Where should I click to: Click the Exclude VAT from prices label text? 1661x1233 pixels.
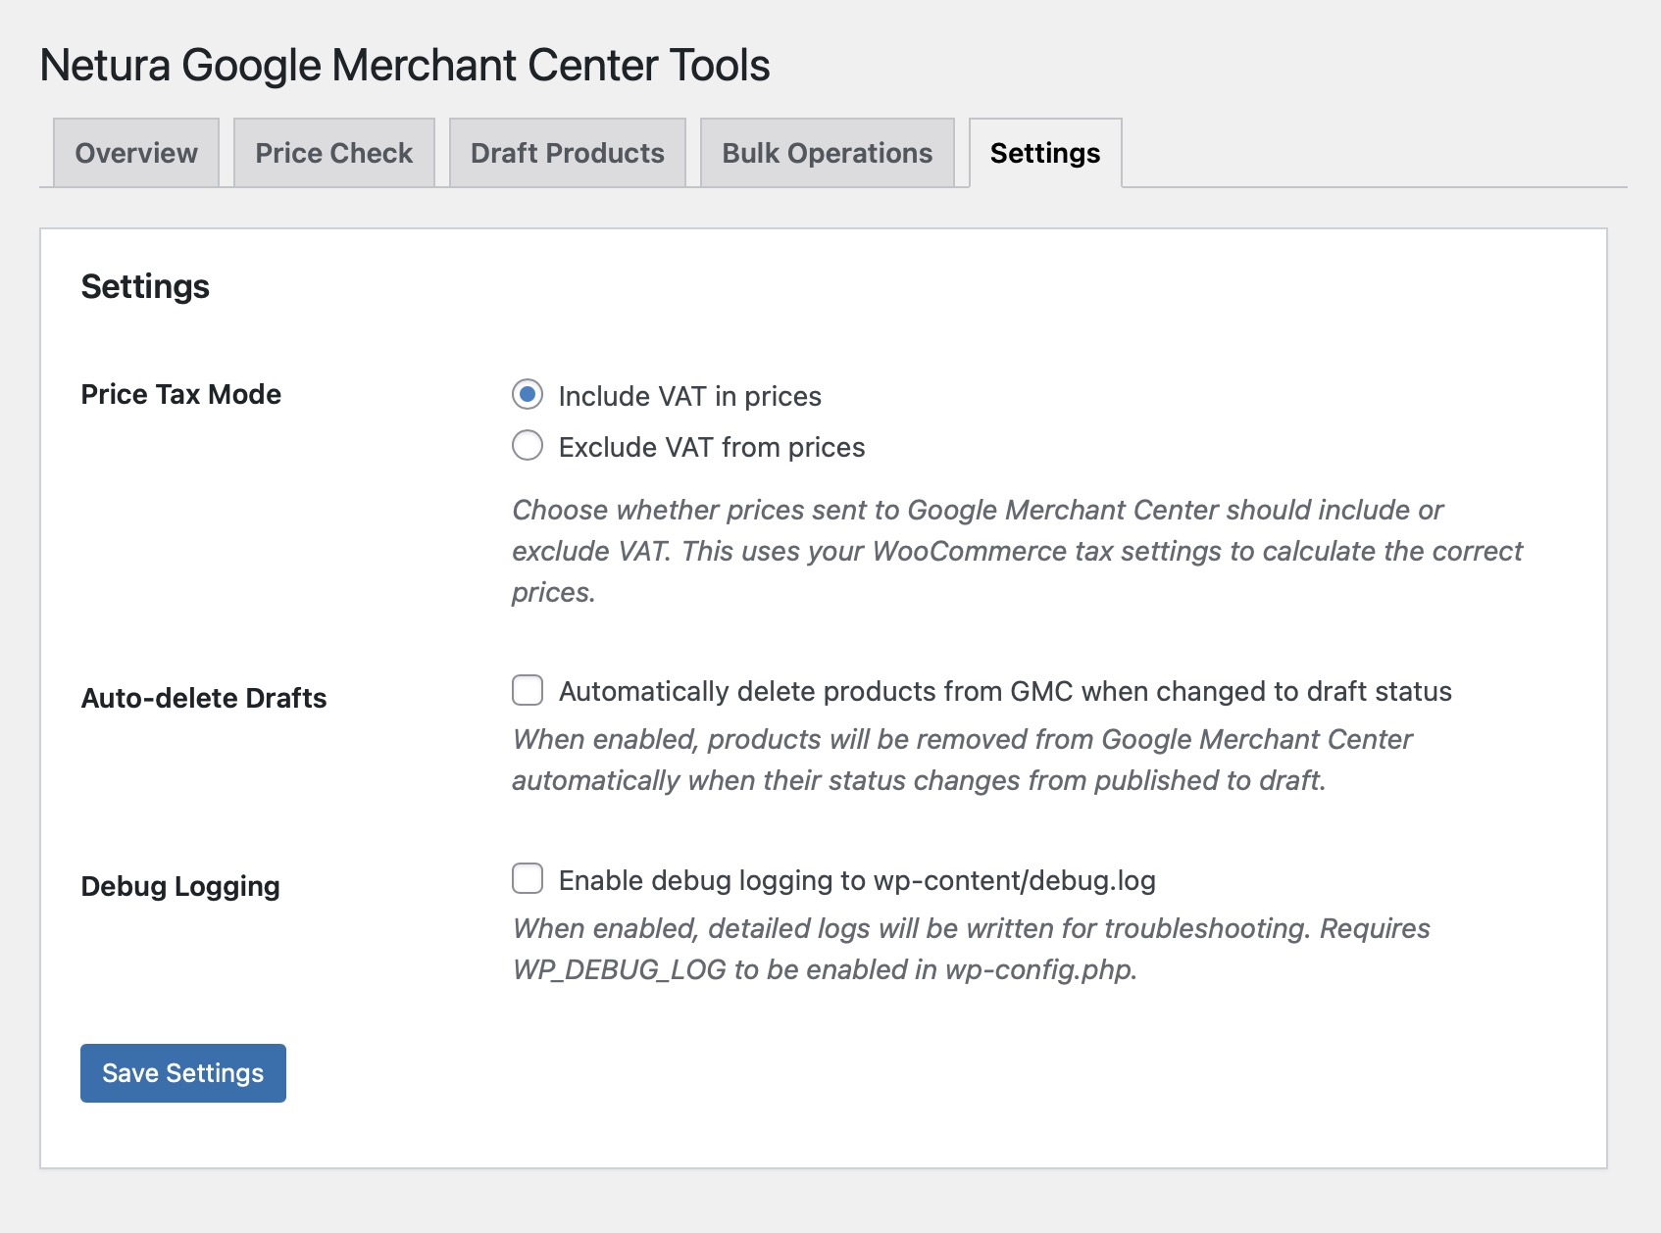tap(710, 447)
